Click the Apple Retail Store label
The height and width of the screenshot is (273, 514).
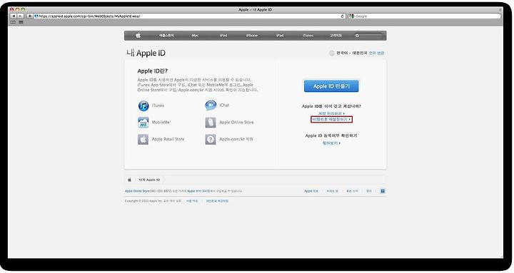click(168, 140)
